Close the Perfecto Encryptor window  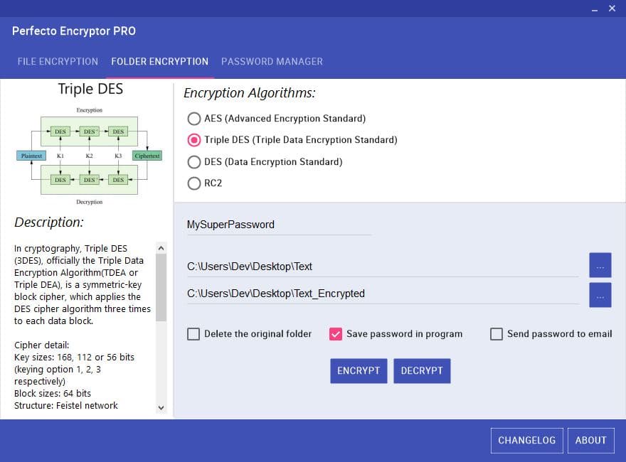coord(612,9)
